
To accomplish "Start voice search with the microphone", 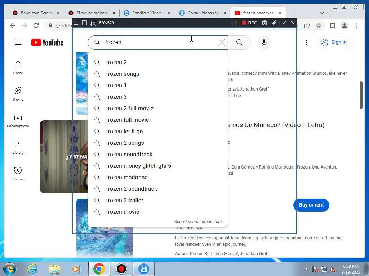I will pos(264,42).
